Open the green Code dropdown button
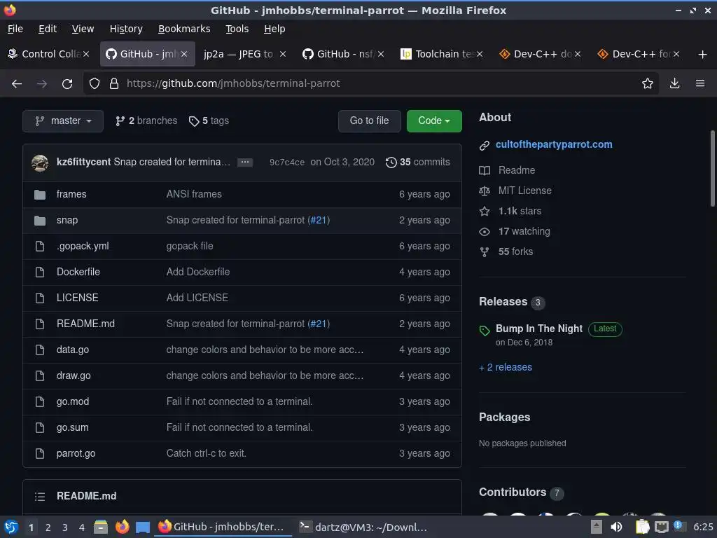Screen dimensions: 717x538 [434, 121]
